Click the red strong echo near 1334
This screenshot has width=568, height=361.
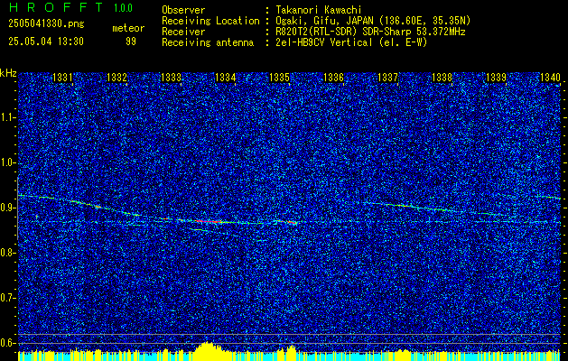click(x=208, y=221)
